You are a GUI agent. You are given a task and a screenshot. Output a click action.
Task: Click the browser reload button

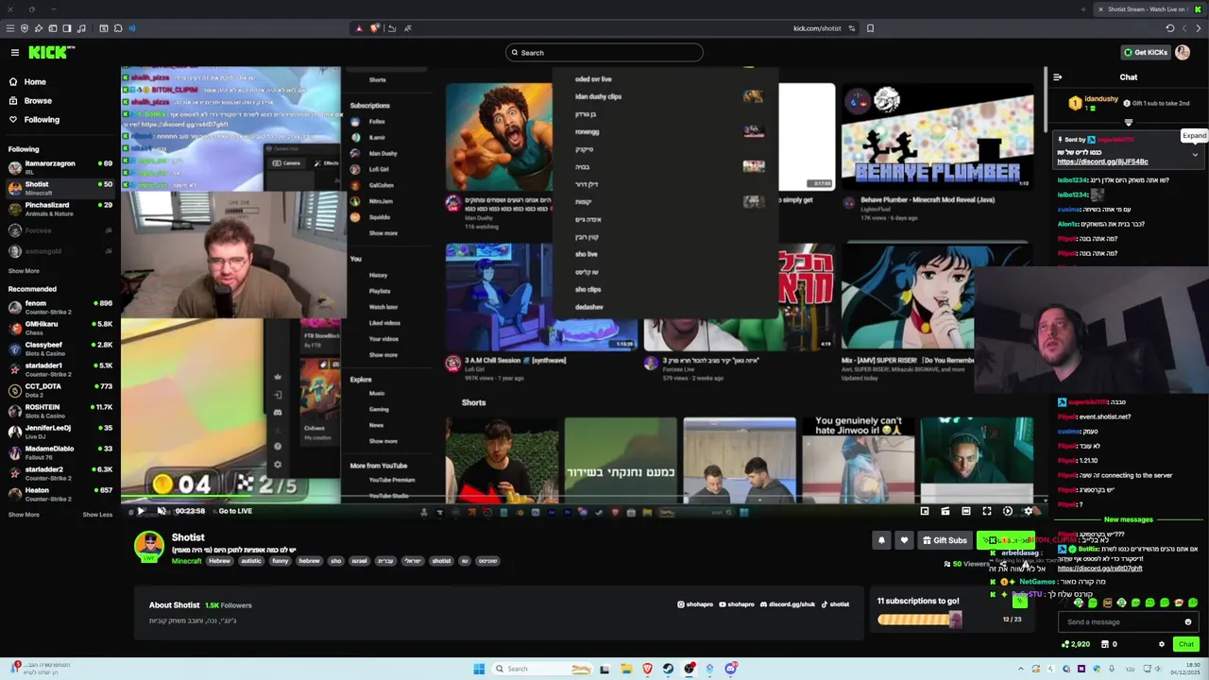tap(1170, 28)
